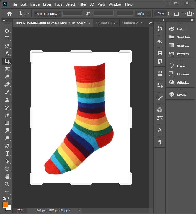This screenshot has width=196, height=214.
Task: Open the crop tool preset picker
Action: click(28, 14)
